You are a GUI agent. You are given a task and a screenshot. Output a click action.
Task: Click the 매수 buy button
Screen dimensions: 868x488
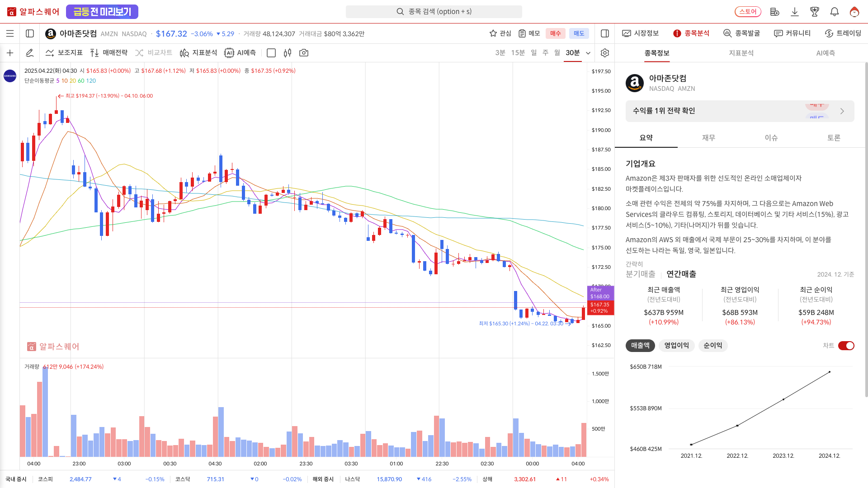coord(556,33)
